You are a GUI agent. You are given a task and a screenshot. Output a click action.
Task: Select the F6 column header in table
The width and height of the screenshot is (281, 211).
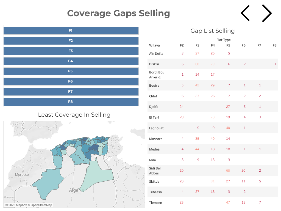[x=244, y=45]
